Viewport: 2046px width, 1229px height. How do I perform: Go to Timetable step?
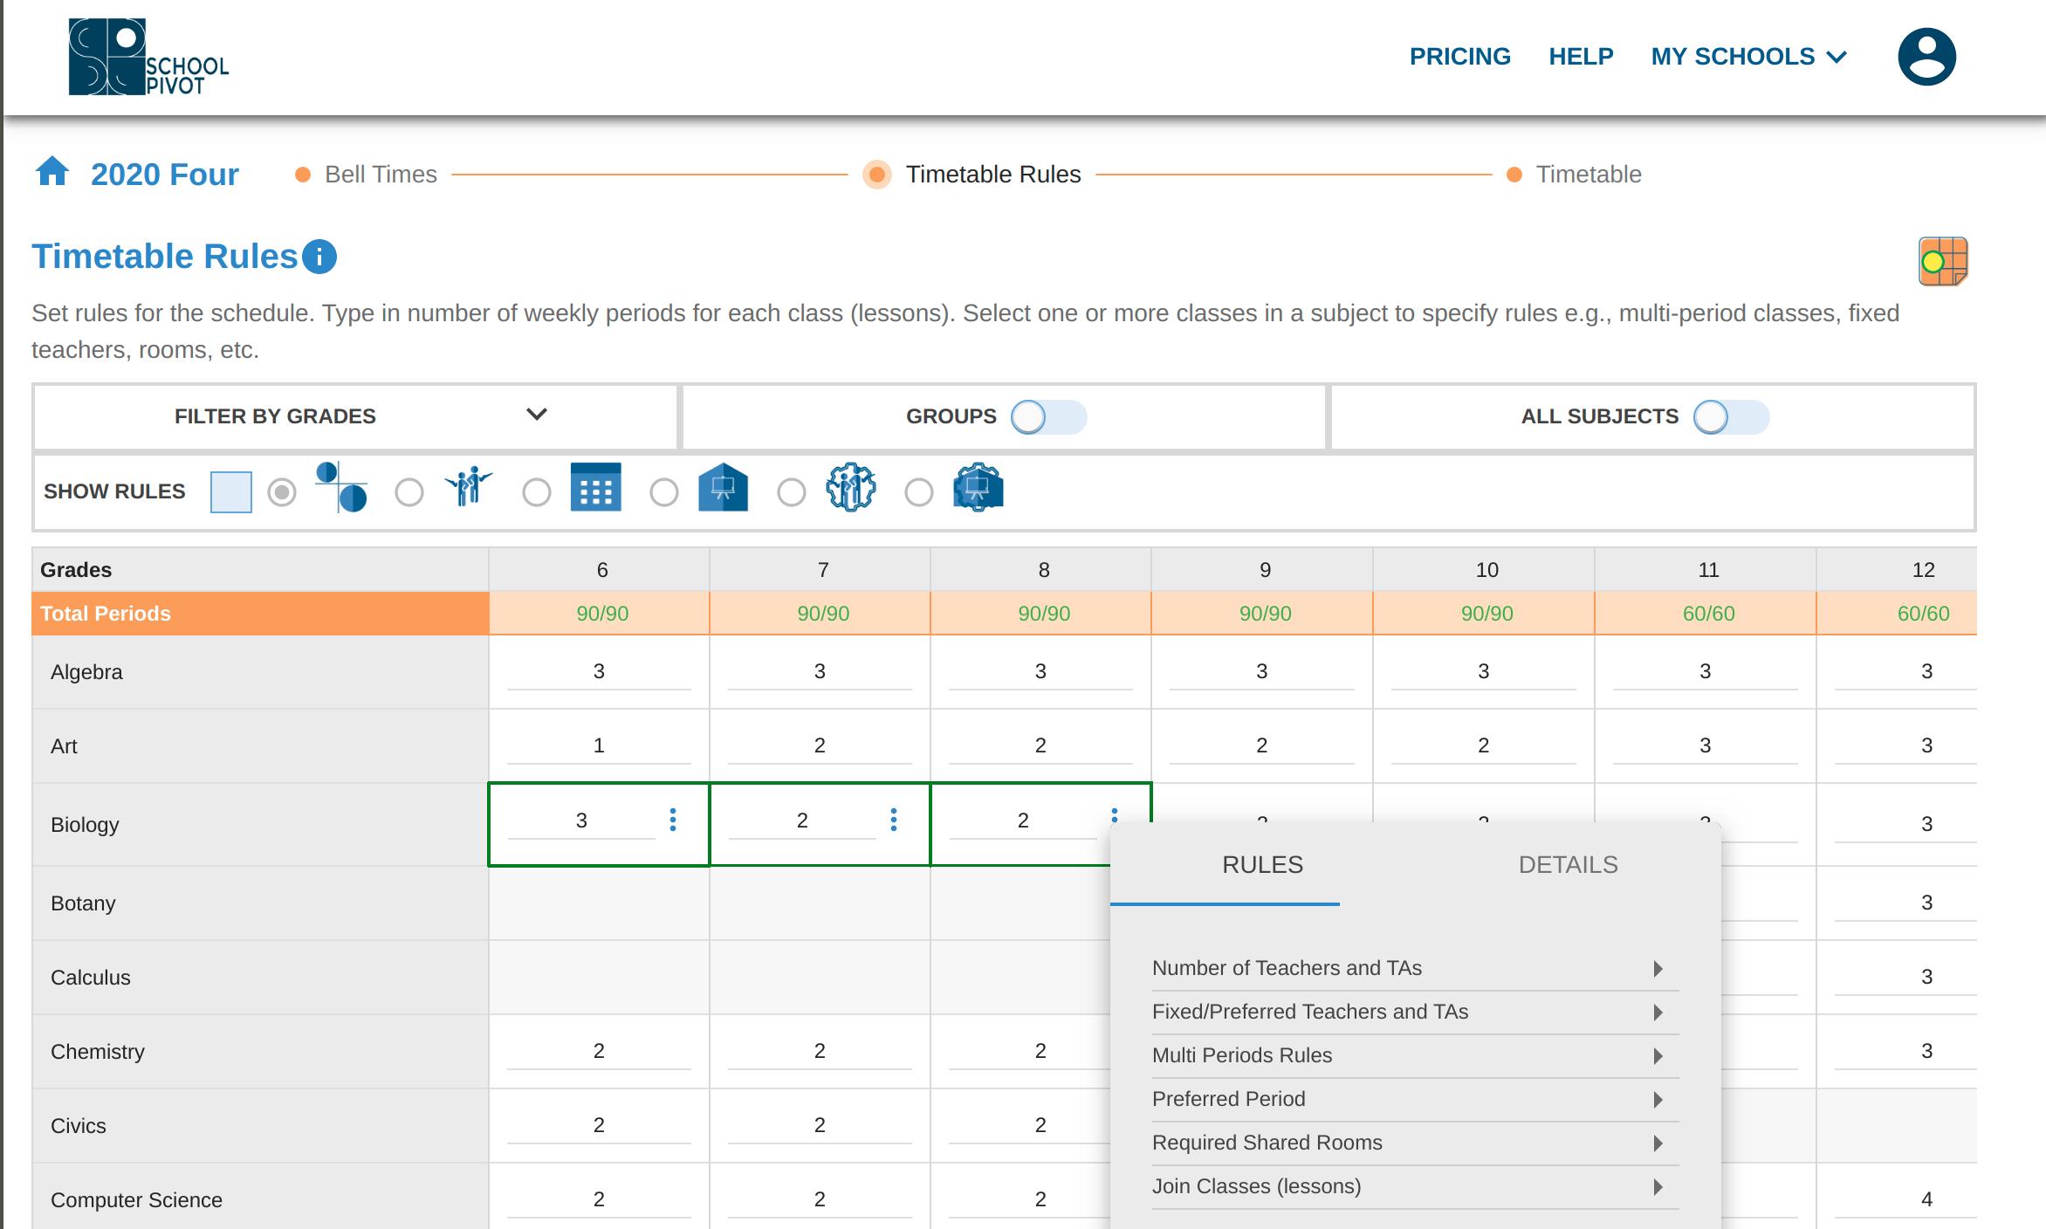click(x=1575, y=175)
